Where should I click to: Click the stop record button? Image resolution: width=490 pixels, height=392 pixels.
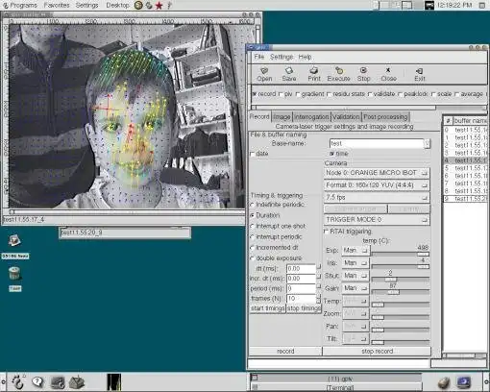coord(377,352)
